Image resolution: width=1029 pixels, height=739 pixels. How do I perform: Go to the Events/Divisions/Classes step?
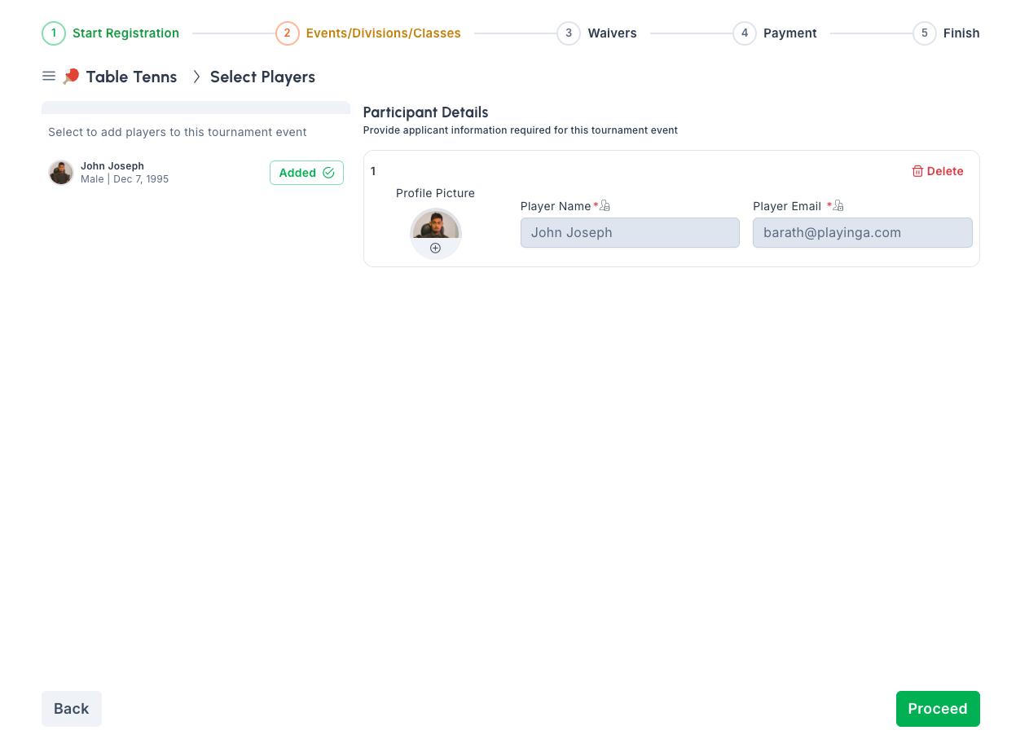[x=383, y=33]
